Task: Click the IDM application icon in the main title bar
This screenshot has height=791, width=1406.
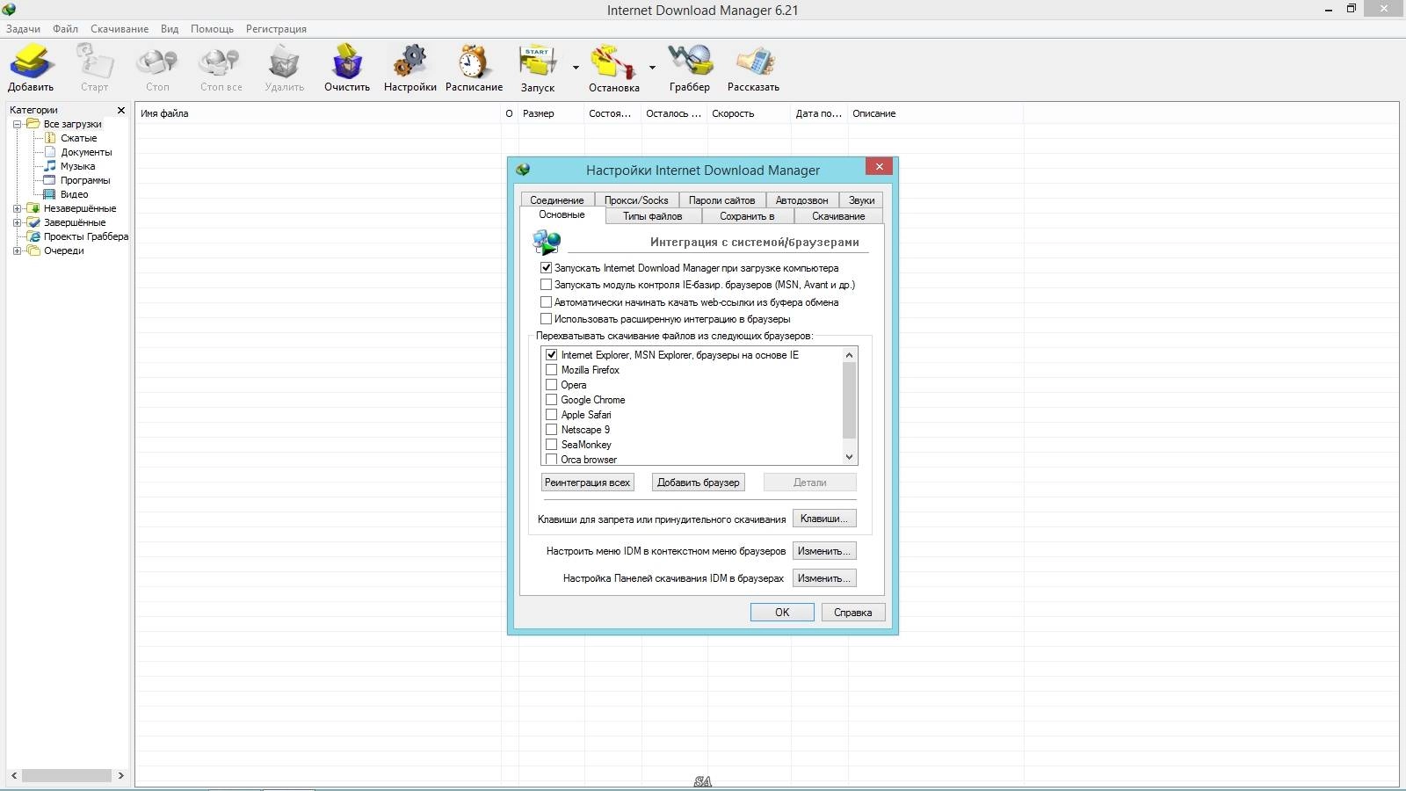Action: point(9,10)
